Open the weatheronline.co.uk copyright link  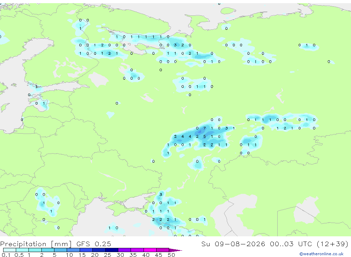click(x=321, y=254)
